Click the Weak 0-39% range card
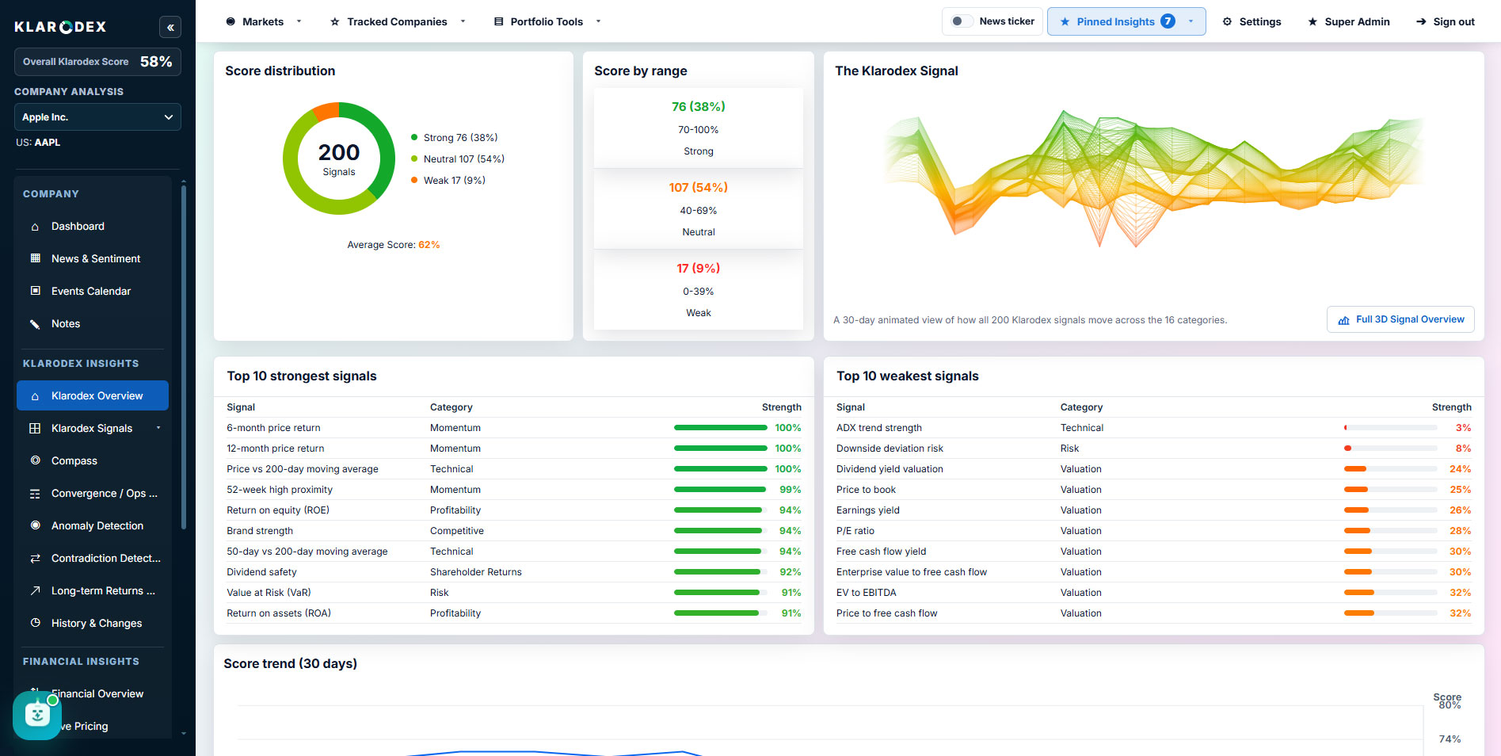The width and height of the screenshot is (1501, 756). (699, 290)
